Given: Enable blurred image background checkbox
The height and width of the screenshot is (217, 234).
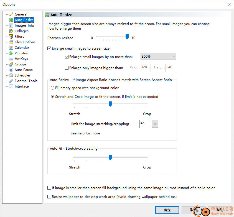Looking at the screenshot, I should pyautogui.click(x=49, y=188).
